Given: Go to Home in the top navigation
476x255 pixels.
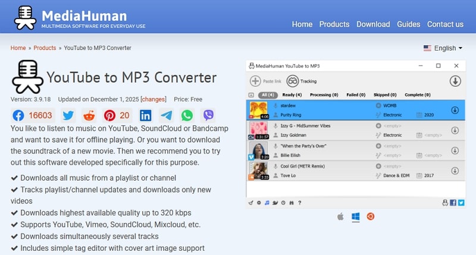Looking at the screenshot, I should click(x=302, y=24).
